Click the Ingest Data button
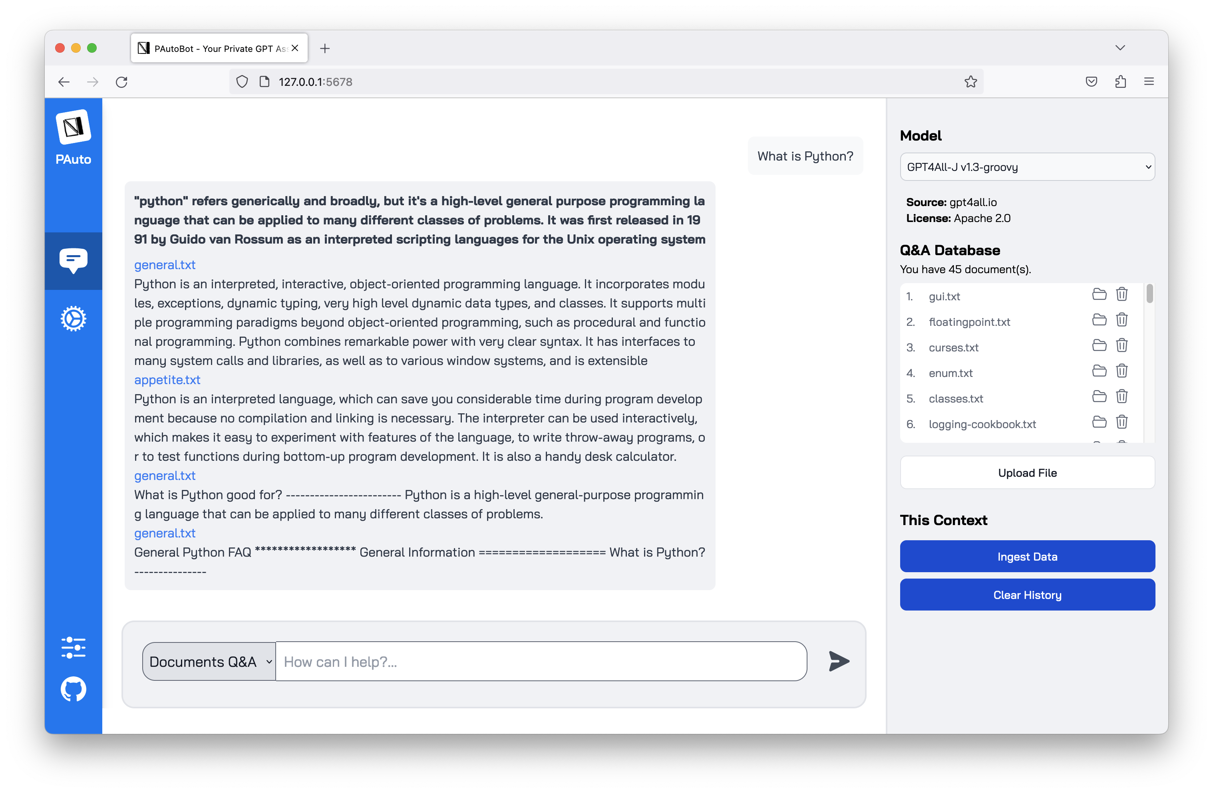Image resolution: width=1213 pixels, height=793 pixels. [1027, 556]
